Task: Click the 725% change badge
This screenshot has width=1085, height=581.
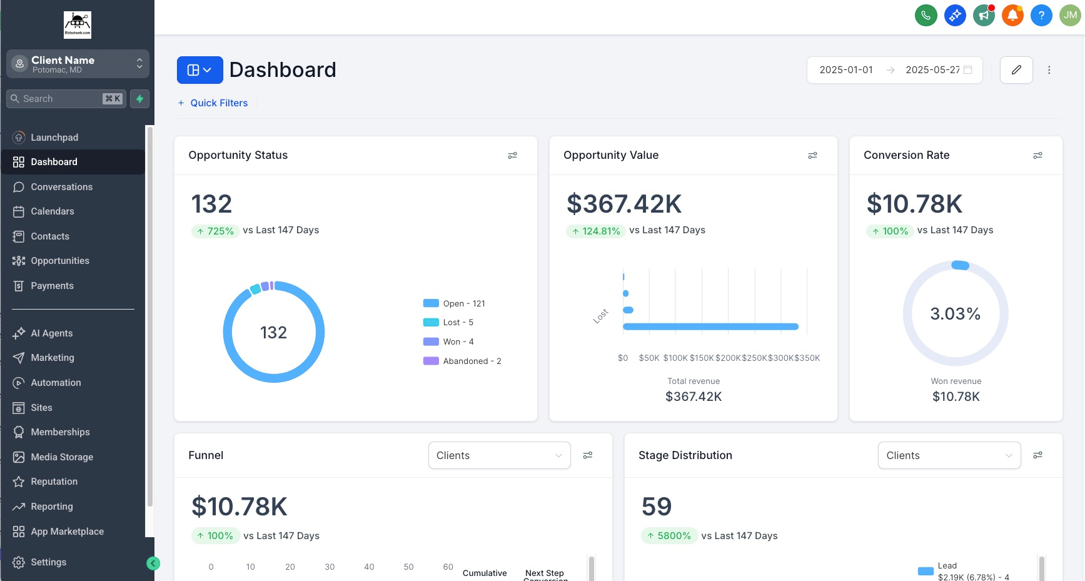Action: [x=215, y=231]
